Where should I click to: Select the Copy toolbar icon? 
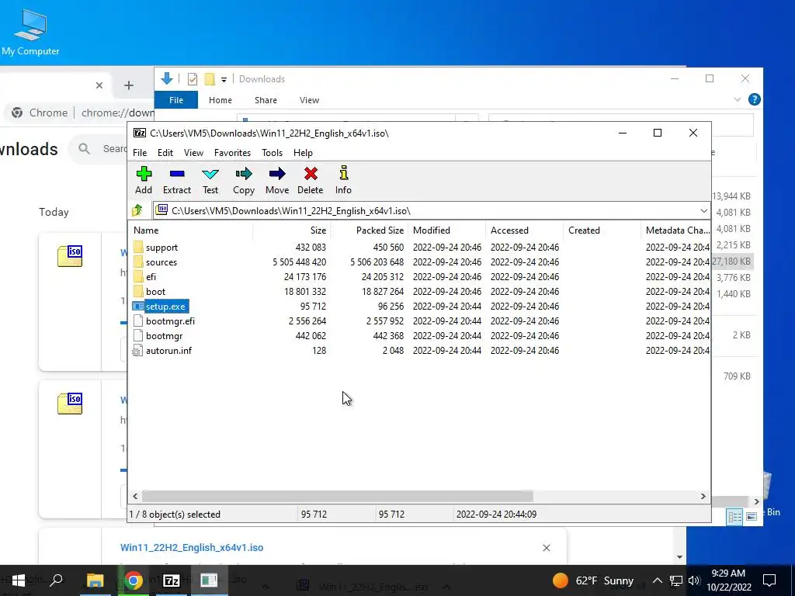(x=243, y=174)
